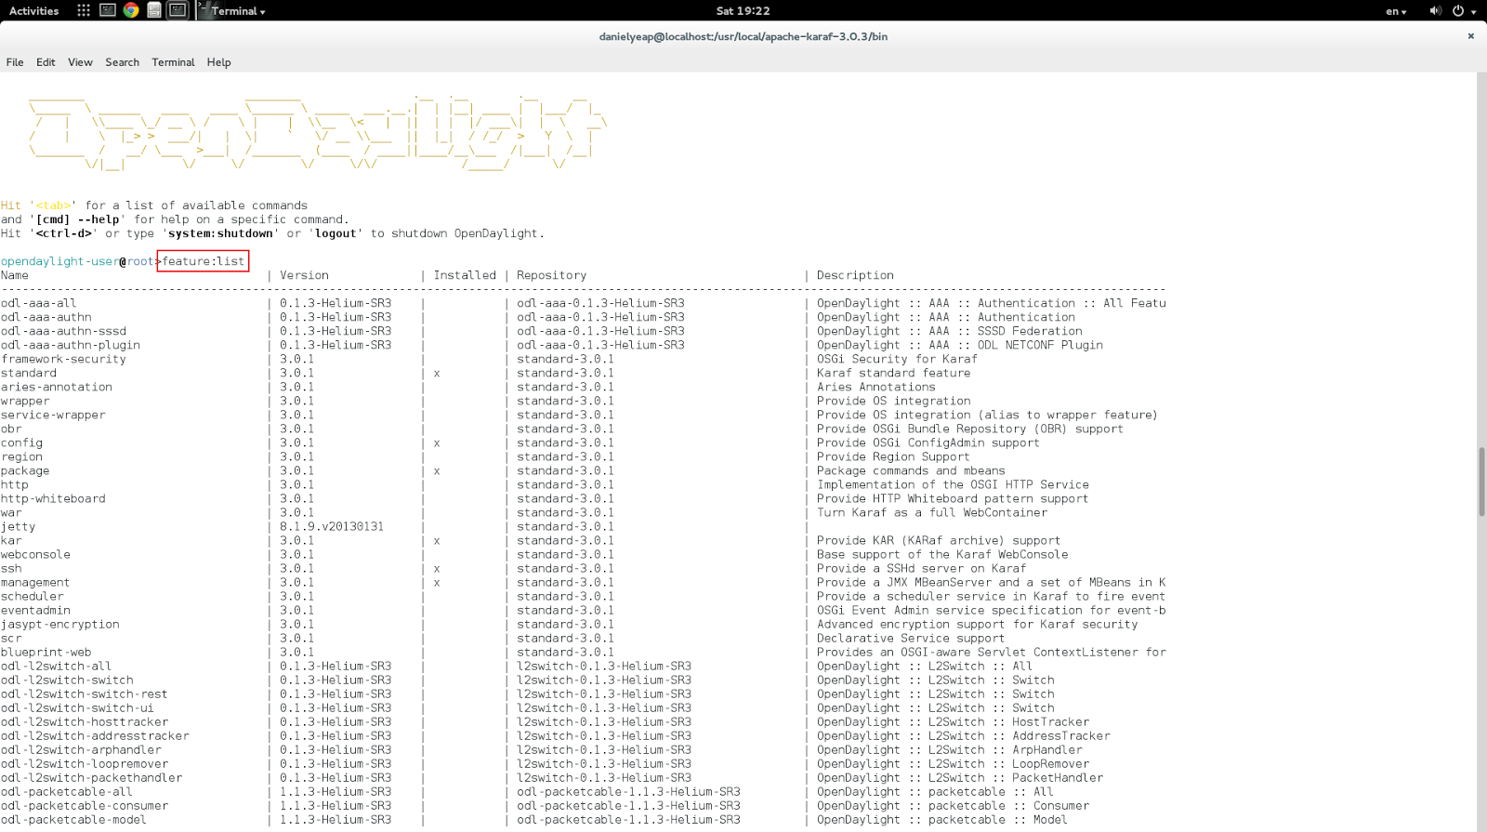
Task: Open the Files cabinet icon in top bar
Action: coord(154,10)
